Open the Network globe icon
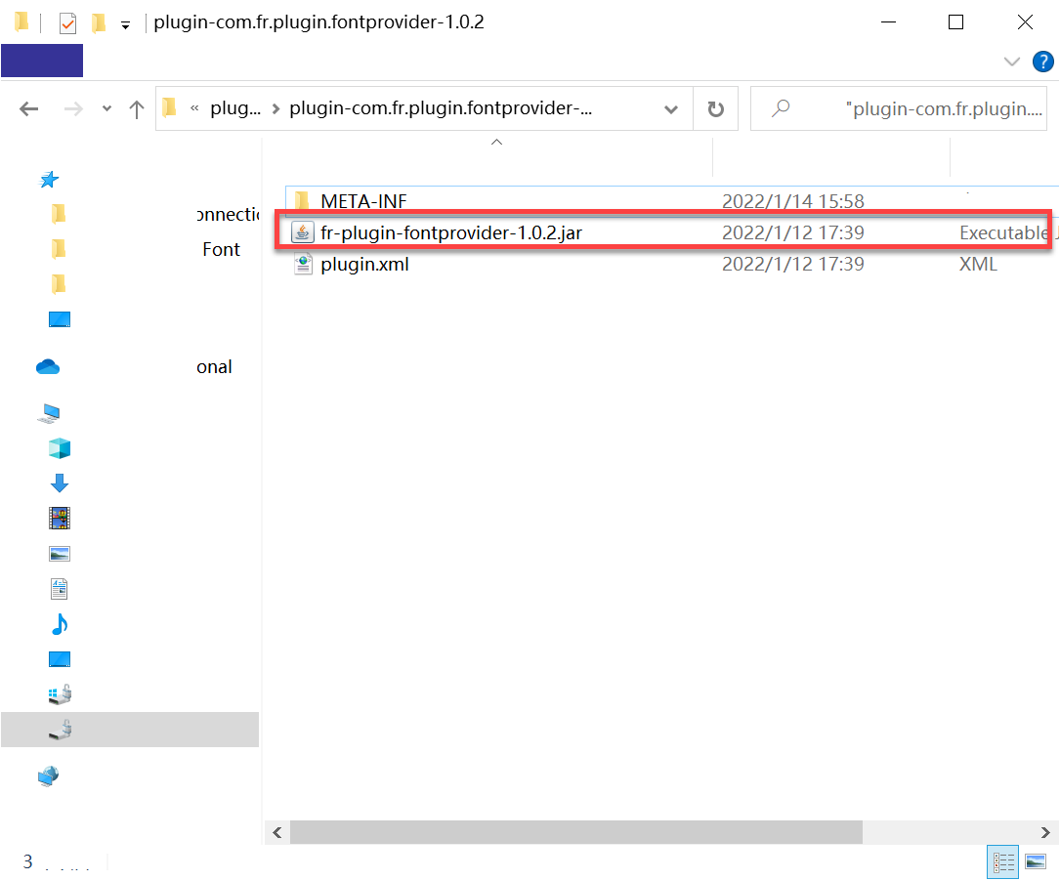 click(49, 776)
